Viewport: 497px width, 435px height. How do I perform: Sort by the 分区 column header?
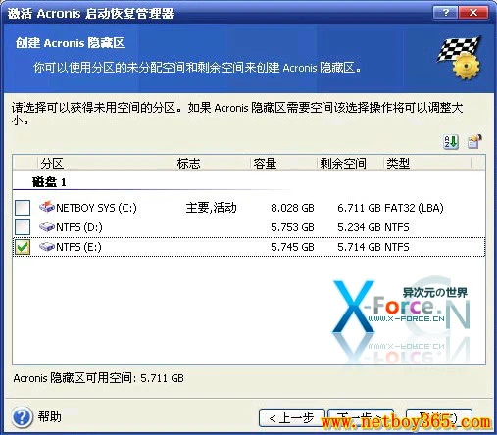point(106,163)
